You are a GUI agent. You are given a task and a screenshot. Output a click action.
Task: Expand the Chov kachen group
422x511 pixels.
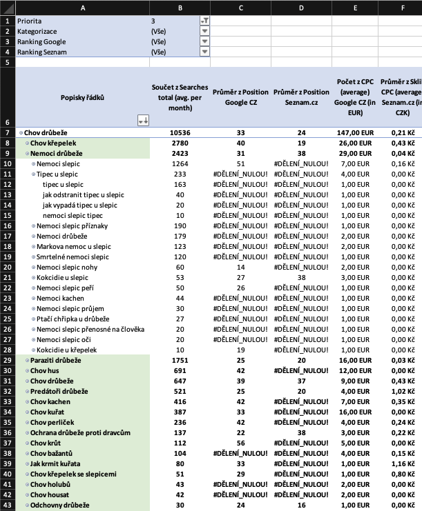click(28, 402)
